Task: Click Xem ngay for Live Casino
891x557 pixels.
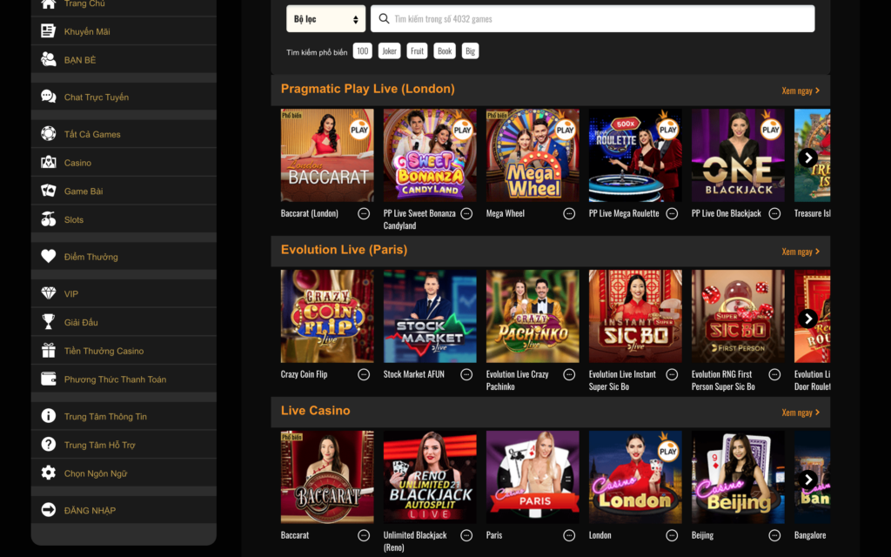Action: click(x=801, y=413)
